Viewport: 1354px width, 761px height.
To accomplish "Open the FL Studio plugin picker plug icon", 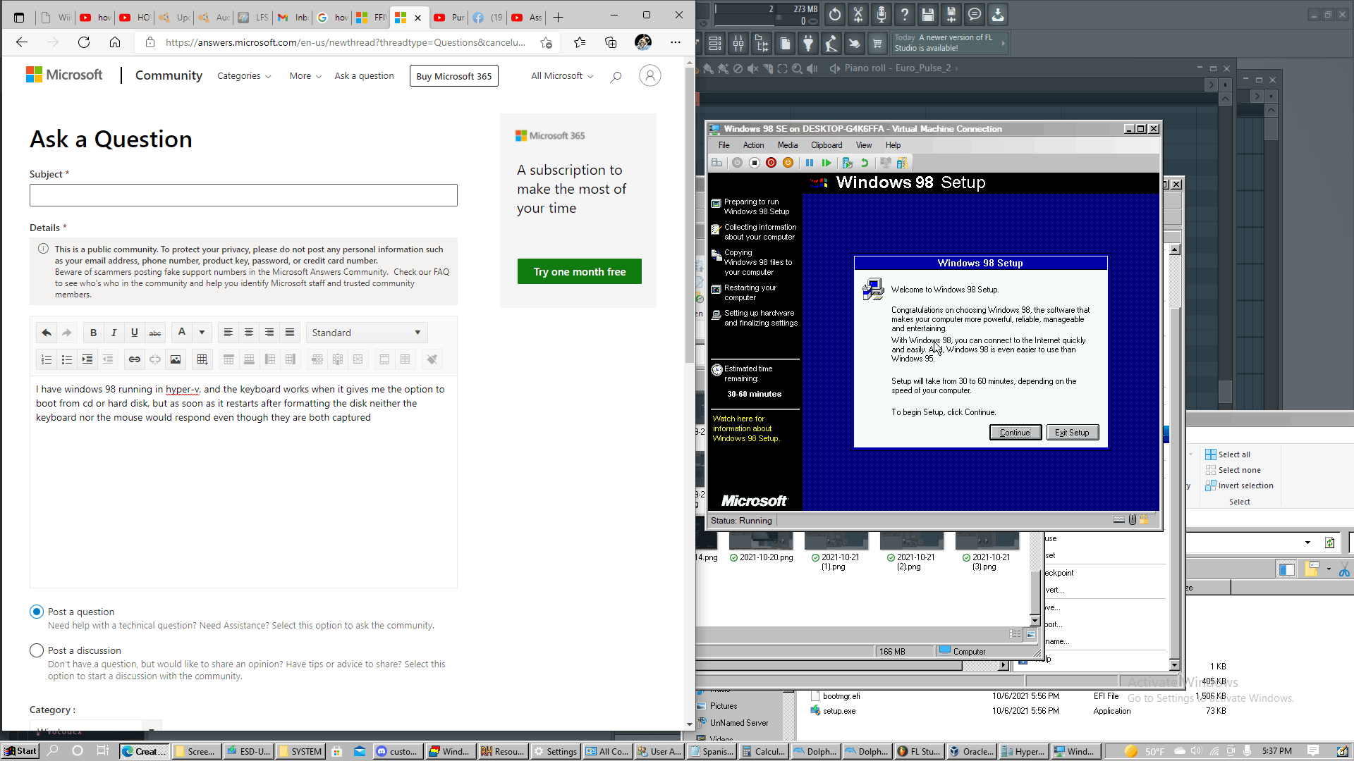I will [808, 44].
